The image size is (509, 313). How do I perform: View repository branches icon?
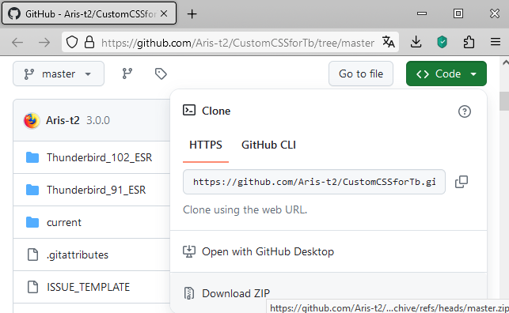coord(127,74)
